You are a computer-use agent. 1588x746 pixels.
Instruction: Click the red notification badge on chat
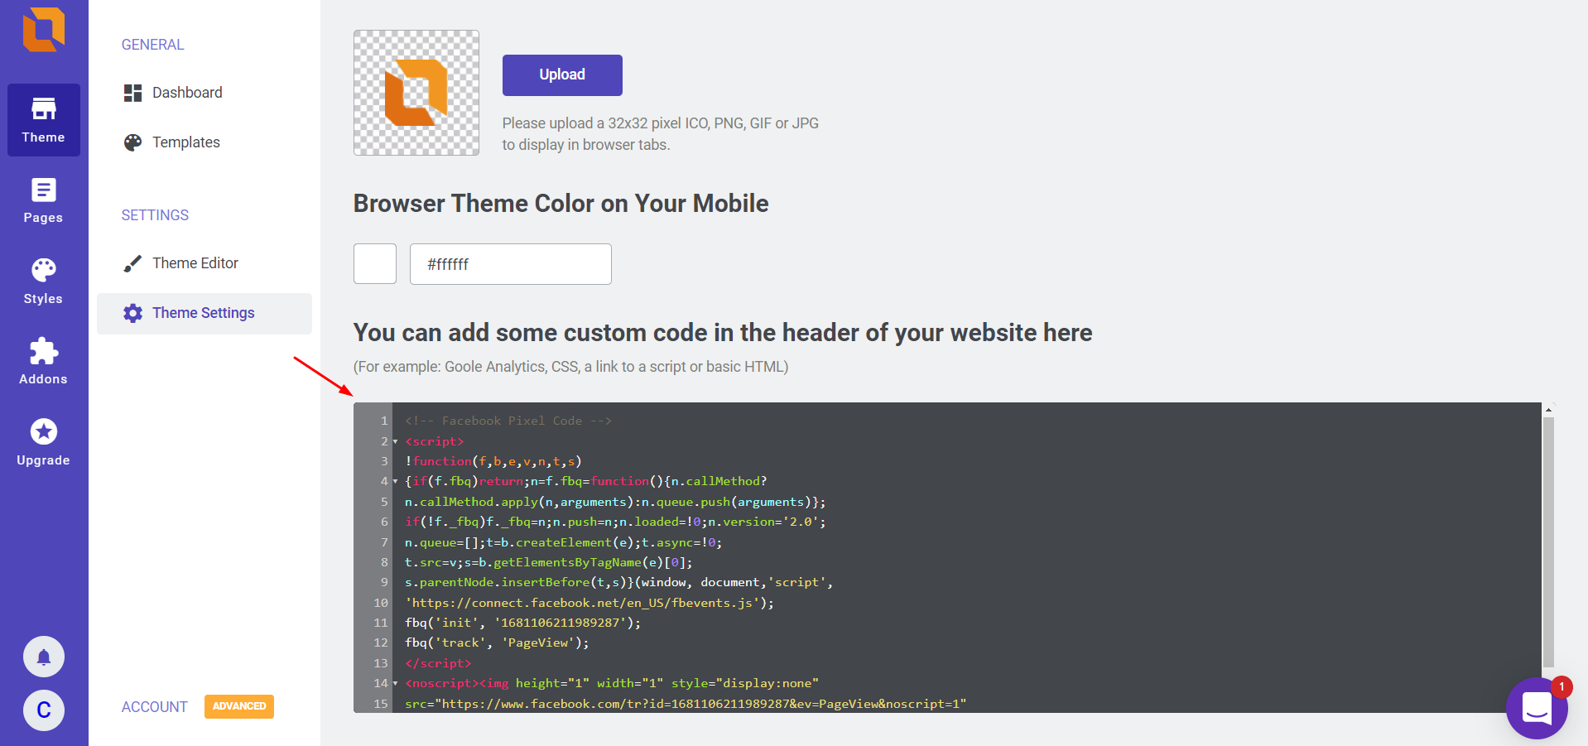(1562, 687)
